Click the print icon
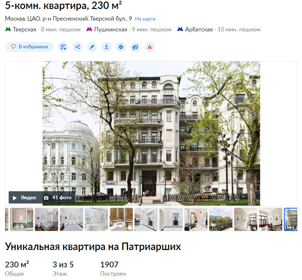 [x=121, y=47]
